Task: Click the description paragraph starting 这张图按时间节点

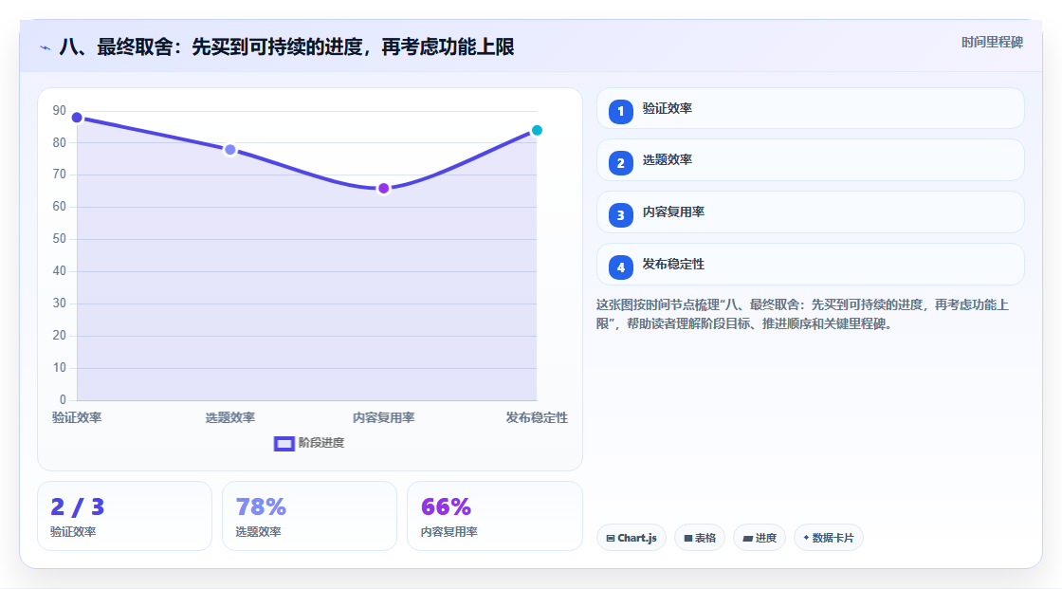Action: pos(802,315)
